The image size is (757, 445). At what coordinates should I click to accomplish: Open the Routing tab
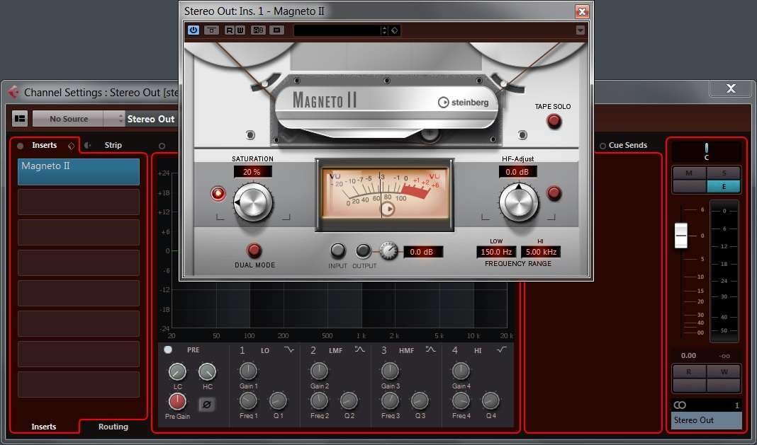click(113, 427)
